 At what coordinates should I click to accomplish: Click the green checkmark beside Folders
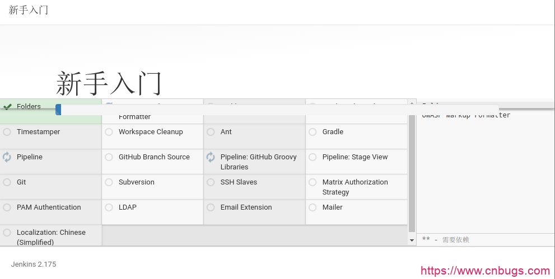coord(7,106)
